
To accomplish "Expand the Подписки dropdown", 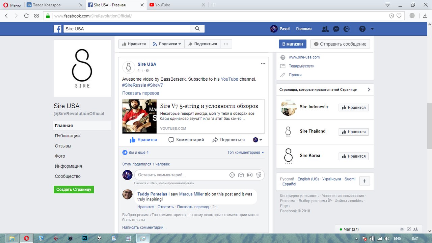I will tap(167, 44).
